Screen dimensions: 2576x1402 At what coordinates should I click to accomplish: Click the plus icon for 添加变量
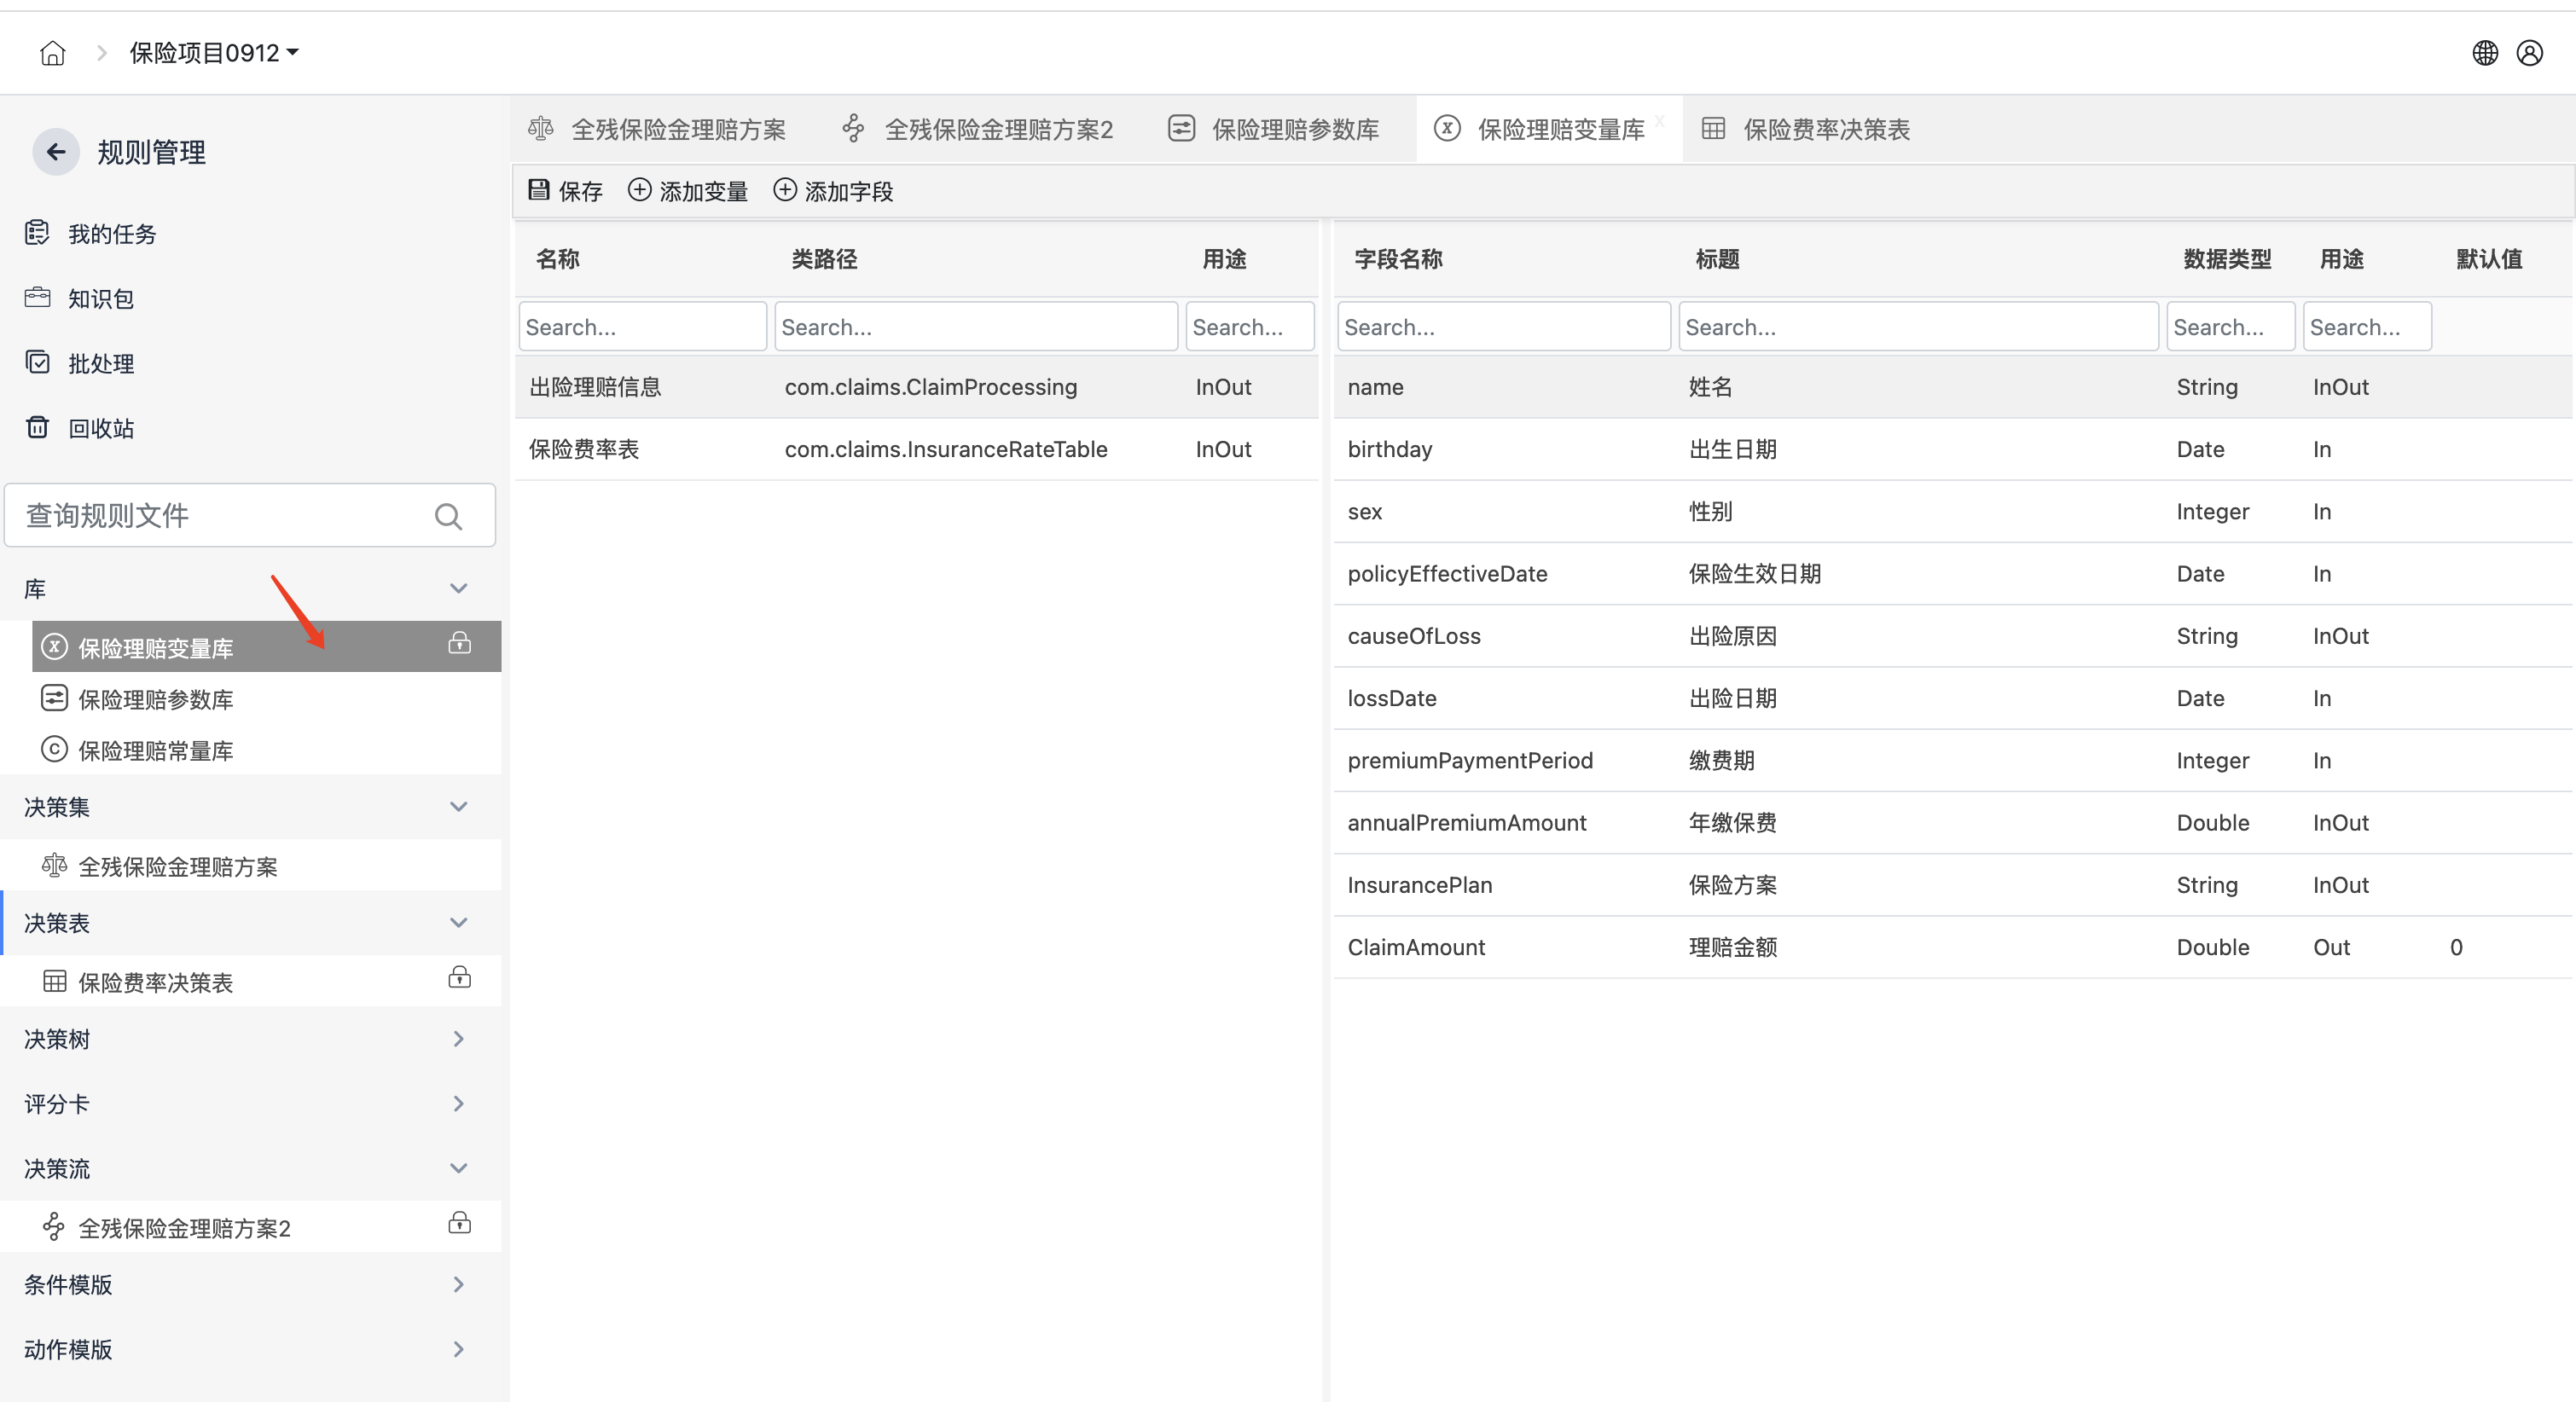click(639, 190)
